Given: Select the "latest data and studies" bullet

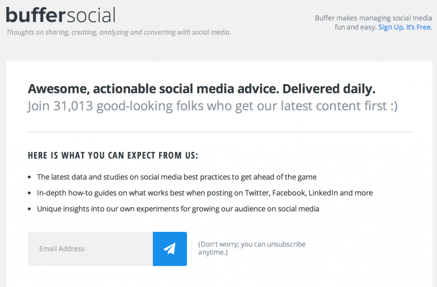Looking at the screenshot, I should pyautogui.click(x=176, y=177).
